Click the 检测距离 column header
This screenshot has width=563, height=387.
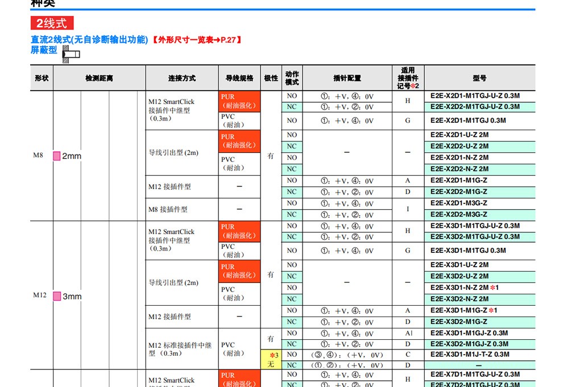click(x=99, y=78)
